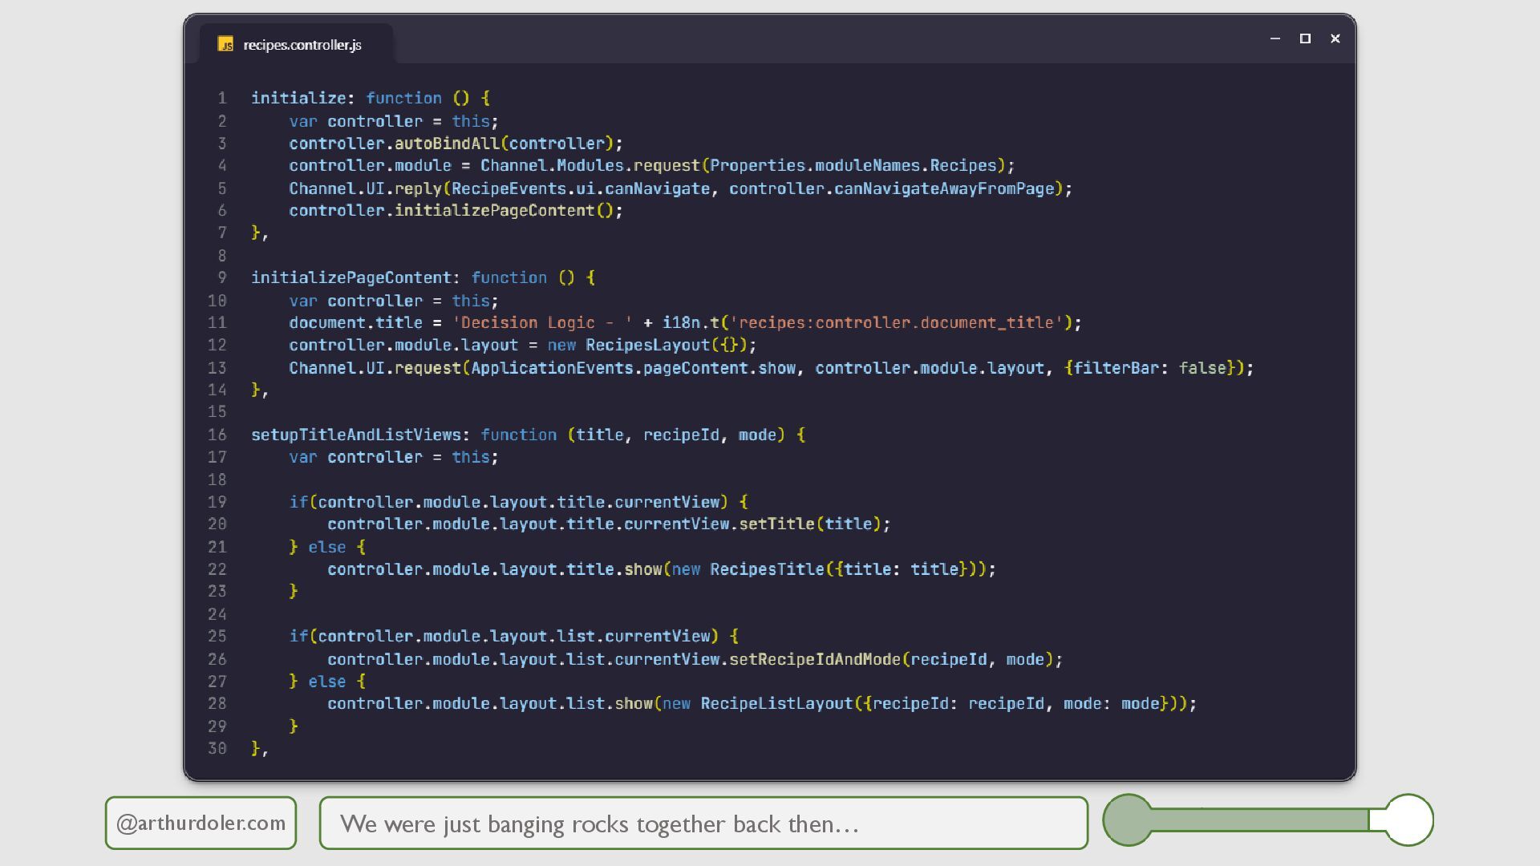Open the @arthurdoler.com link
The height and width of the screenshot is (866, 1540).
point(201,823)
